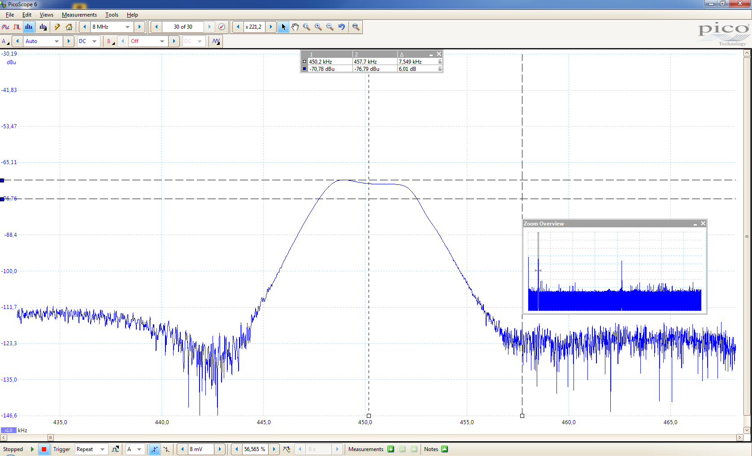Screen dimensions: 752x456
Task: Increase the 8 MHz frequency range
Action: tap(139, 27)
